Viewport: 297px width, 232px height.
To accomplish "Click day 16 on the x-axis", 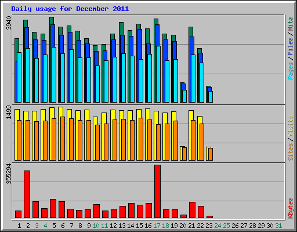I will [x=148, y=226].
